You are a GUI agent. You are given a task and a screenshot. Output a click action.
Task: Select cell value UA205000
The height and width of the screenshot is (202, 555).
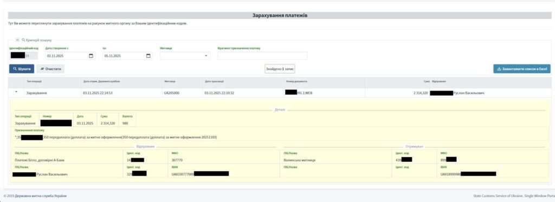pos(172,93)
